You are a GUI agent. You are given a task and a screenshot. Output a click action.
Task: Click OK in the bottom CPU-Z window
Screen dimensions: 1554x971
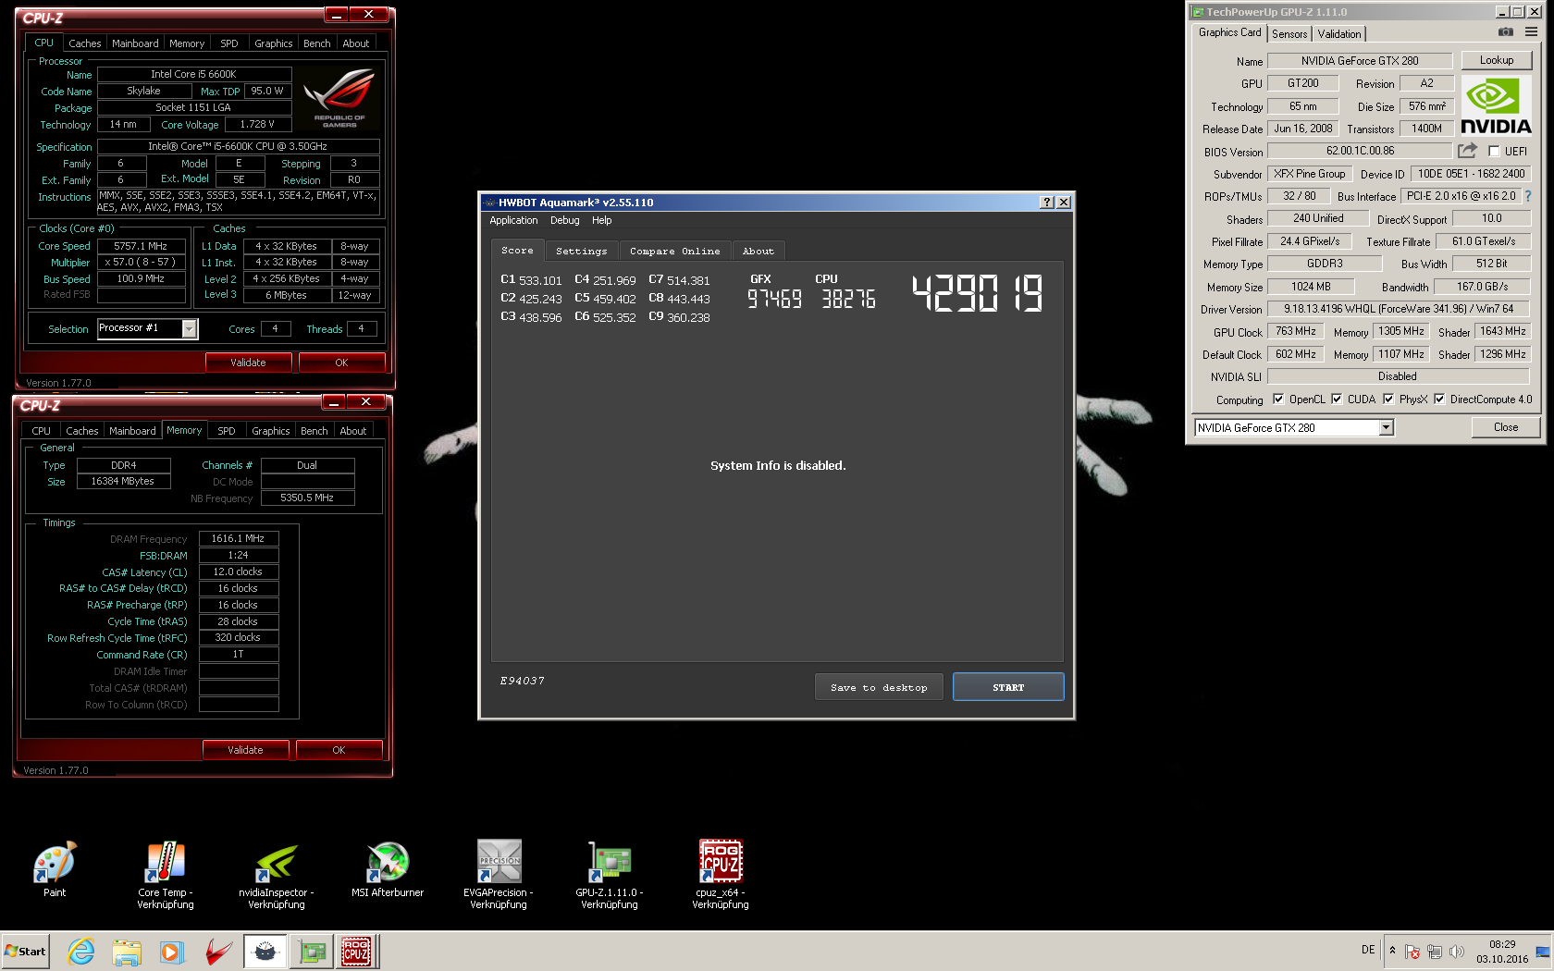(339, 750)
